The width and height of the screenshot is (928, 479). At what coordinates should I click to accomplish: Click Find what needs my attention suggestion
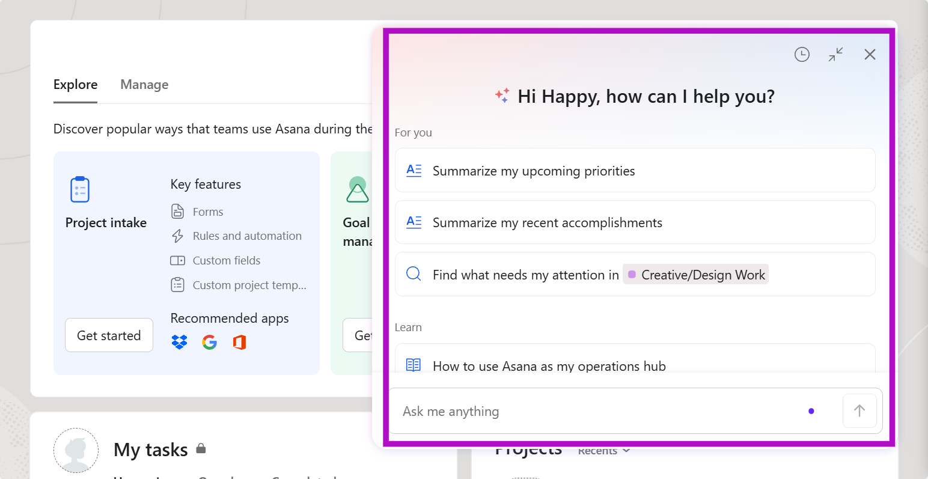[x=635, y=274]
